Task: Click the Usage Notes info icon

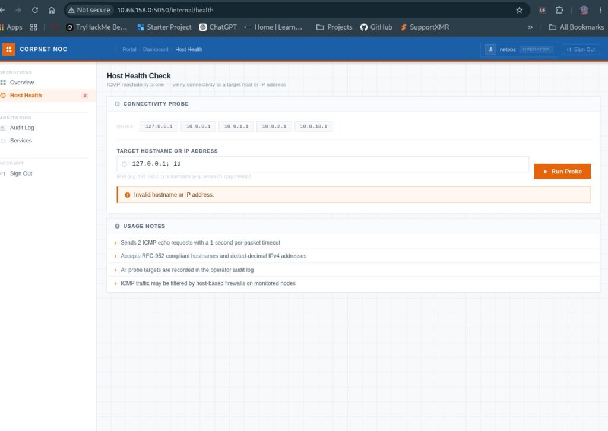Action: click(x=117, y=226)
